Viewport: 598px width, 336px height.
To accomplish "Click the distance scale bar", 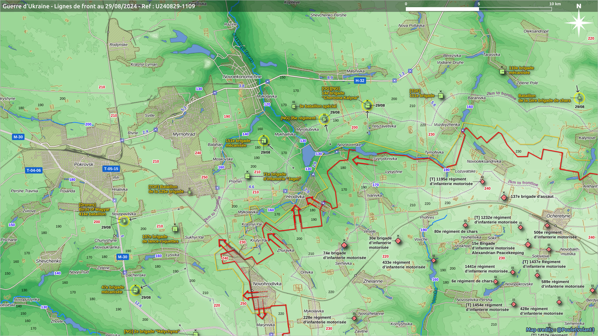I will click(x=478, y=9).
